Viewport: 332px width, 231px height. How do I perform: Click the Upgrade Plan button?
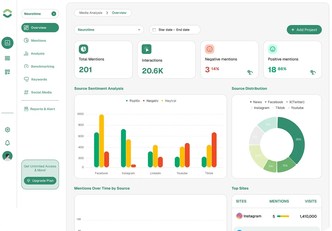40,181
